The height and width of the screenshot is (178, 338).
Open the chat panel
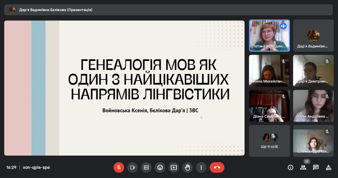pos(316,167)
